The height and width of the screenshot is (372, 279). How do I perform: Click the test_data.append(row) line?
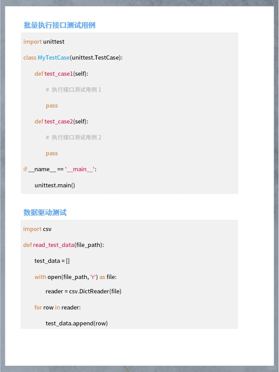pyautogui.click(x=76, y=323)
